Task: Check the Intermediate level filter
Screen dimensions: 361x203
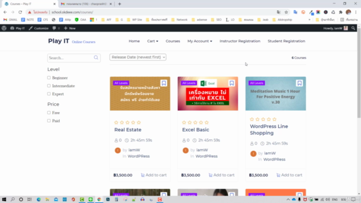Action: click(49, 86)
